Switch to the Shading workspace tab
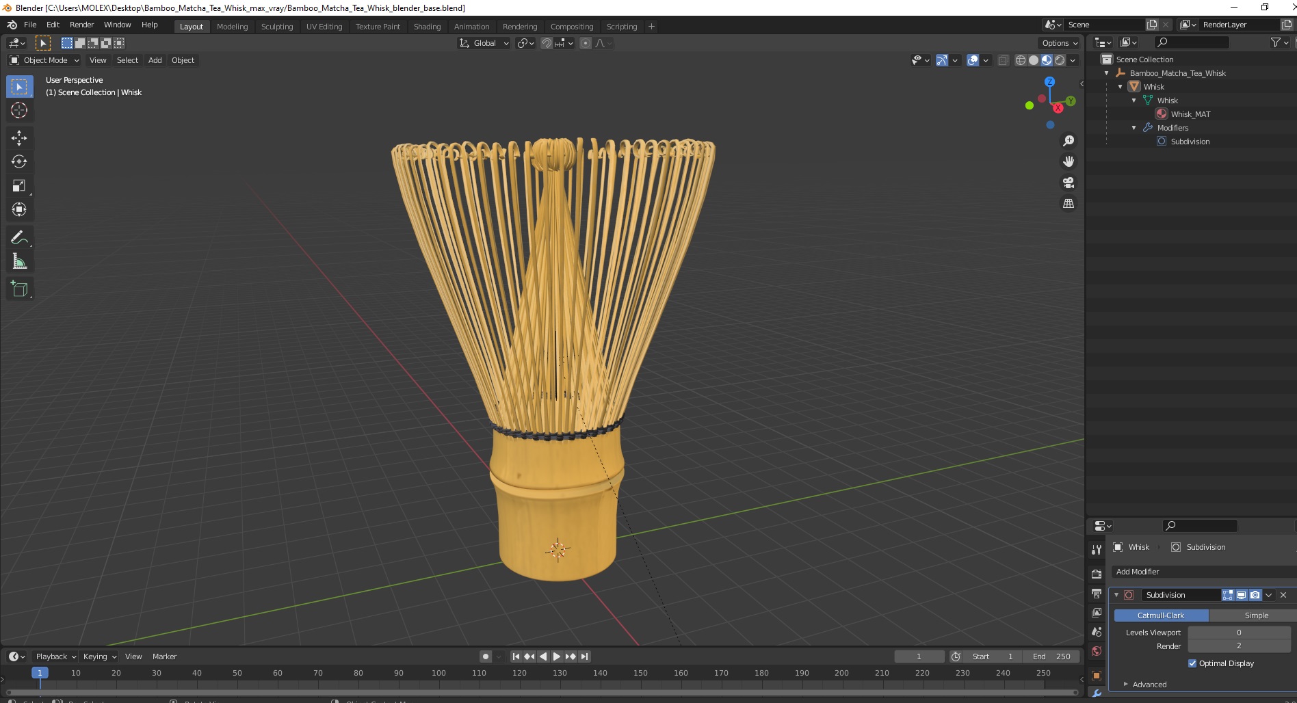 coord(427,27)
